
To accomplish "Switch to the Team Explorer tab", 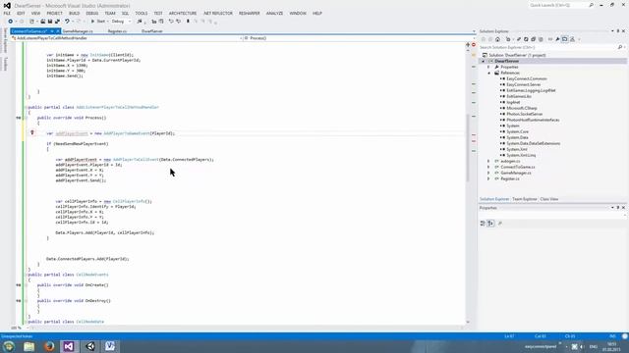I will coord(524,199).
